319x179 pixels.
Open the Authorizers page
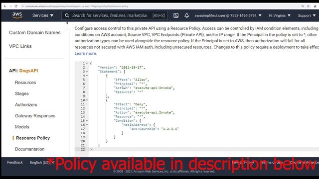pyautogui.click(x=26, y=105)
